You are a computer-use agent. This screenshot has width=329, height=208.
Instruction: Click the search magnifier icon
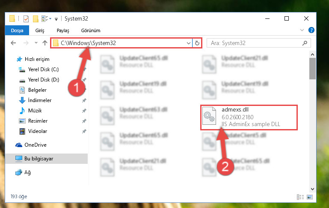coord(305,43)
